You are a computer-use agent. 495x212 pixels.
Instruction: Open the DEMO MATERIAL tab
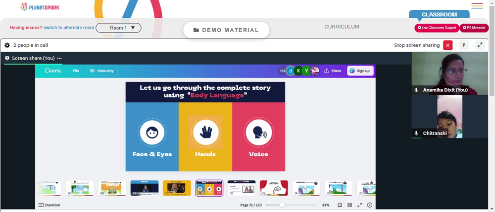[226, 30]
